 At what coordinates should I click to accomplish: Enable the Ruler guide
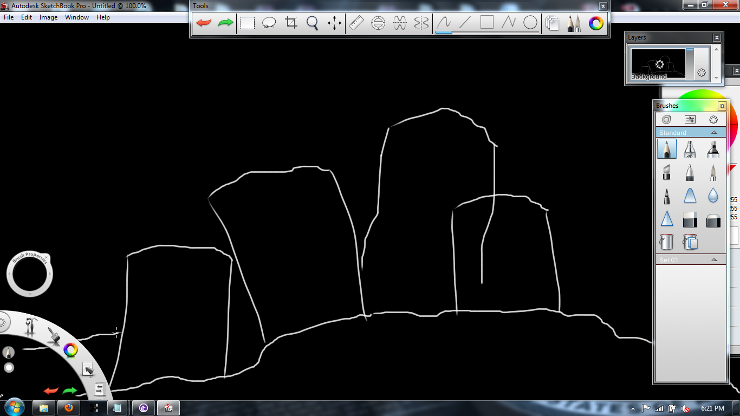pos(356,23)
